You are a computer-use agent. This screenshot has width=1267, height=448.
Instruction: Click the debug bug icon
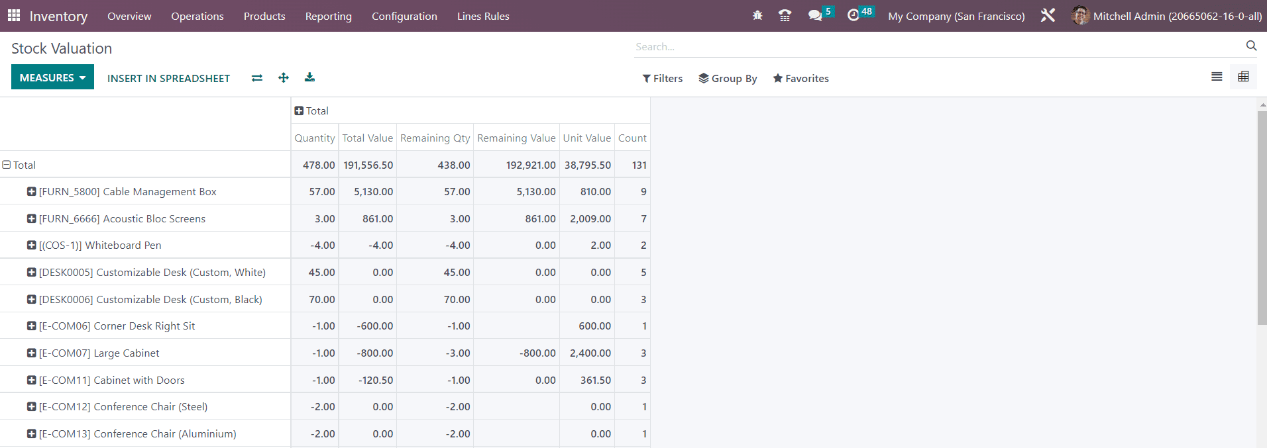(x=757, y=16)
